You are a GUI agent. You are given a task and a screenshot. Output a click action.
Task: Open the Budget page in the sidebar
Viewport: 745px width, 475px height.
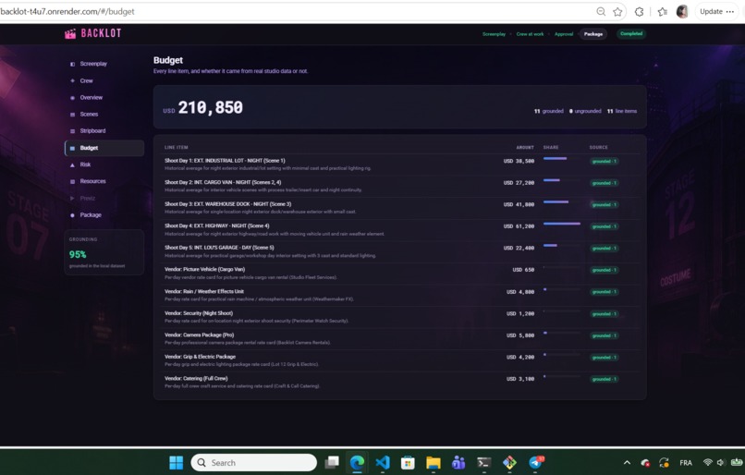(104, 148)
